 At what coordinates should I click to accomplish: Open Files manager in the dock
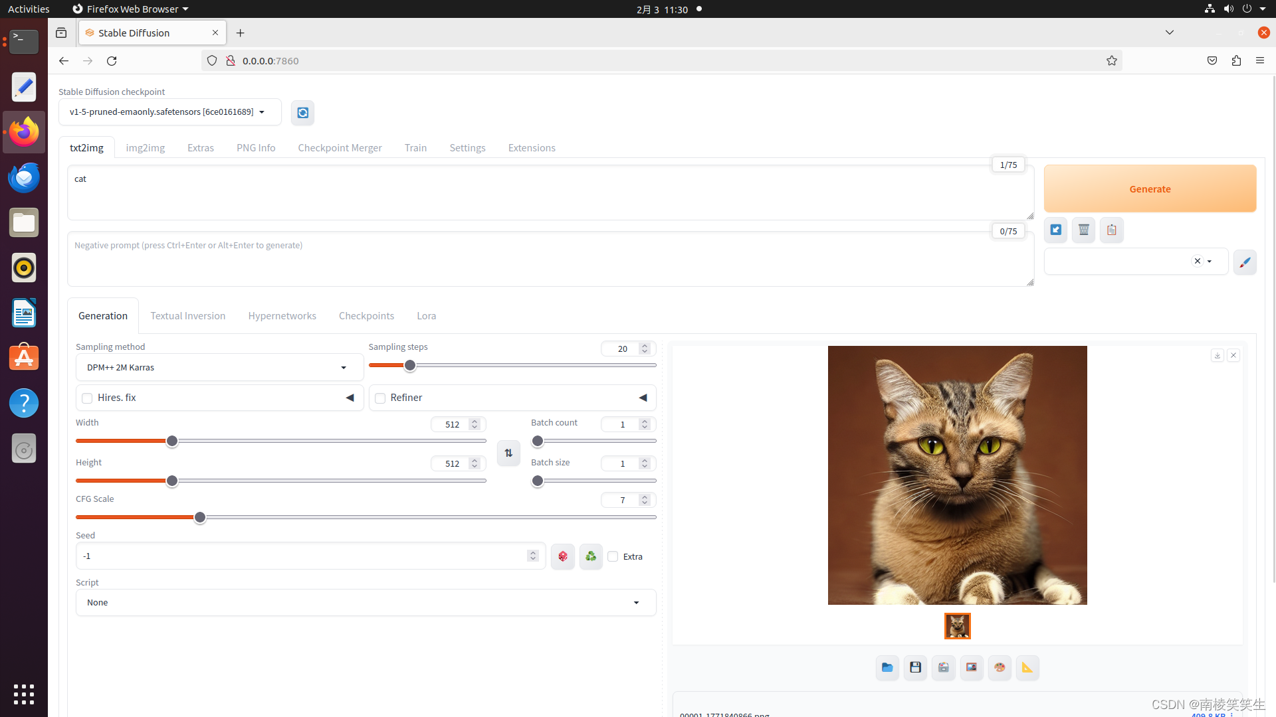[24, 222]
